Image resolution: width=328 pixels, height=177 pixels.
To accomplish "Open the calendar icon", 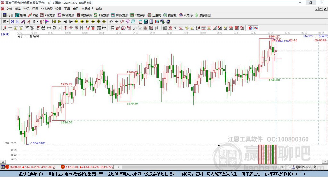I will pyautogui.click(x=140, y=22).
